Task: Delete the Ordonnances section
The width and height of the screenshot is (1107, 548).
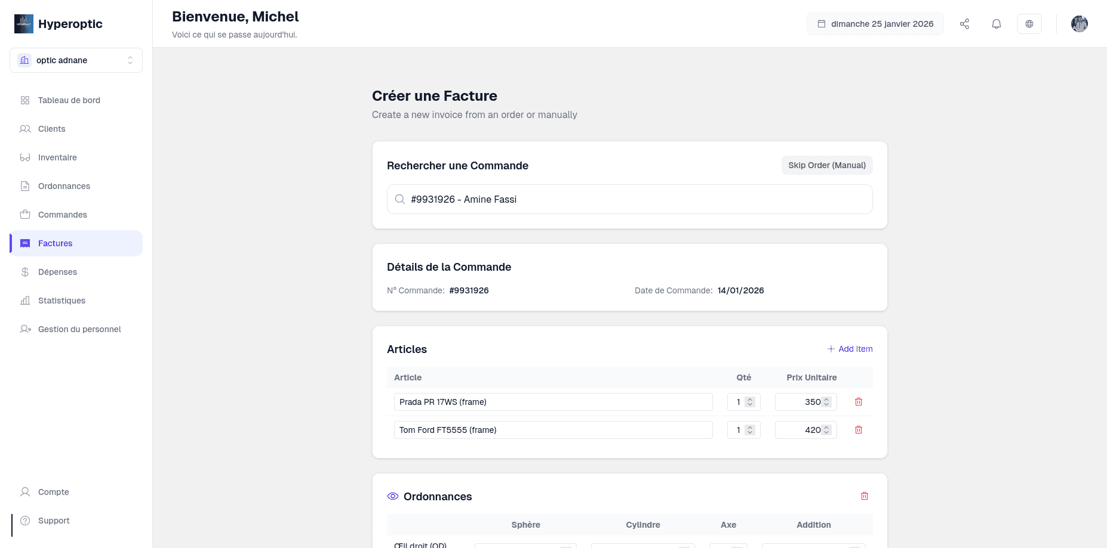Action: tap(864, 496)
